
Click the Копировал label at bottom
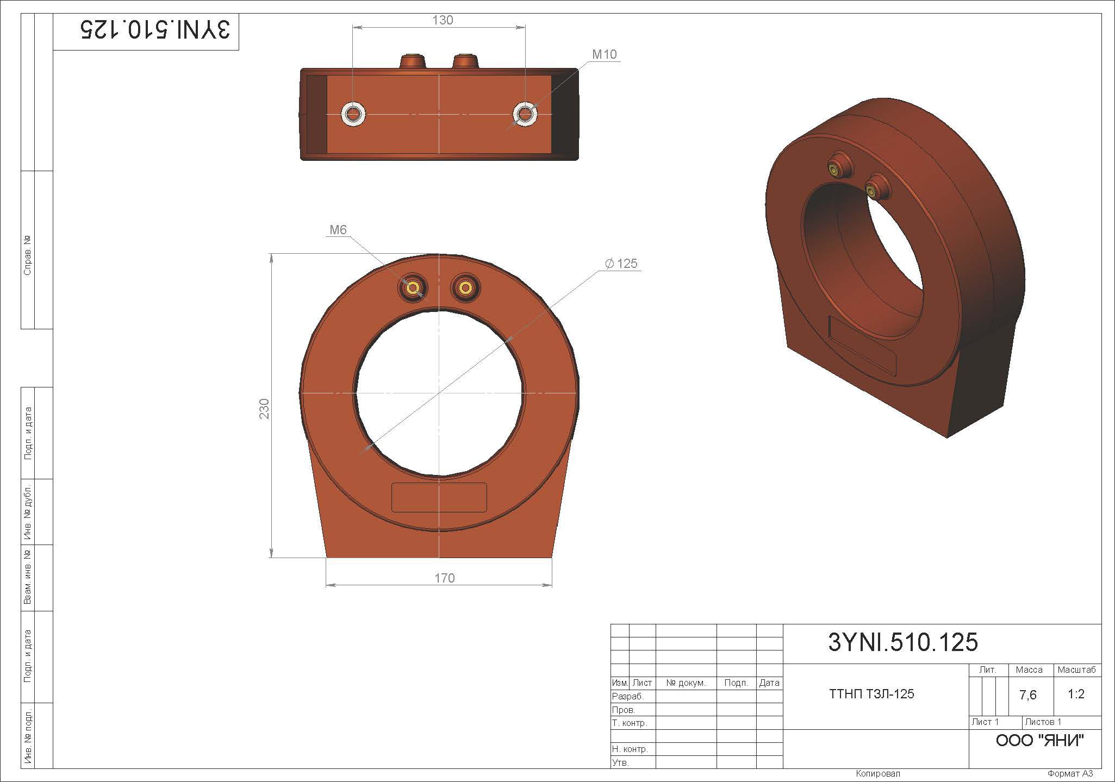pyautogui.click(x=878, y=774)
